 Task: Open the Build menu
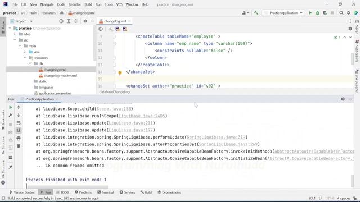88,4
